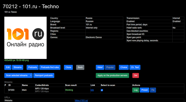Click the Ch. Test button
The width and height of the screenshot is (186, 102).
(x=135, y=67)
